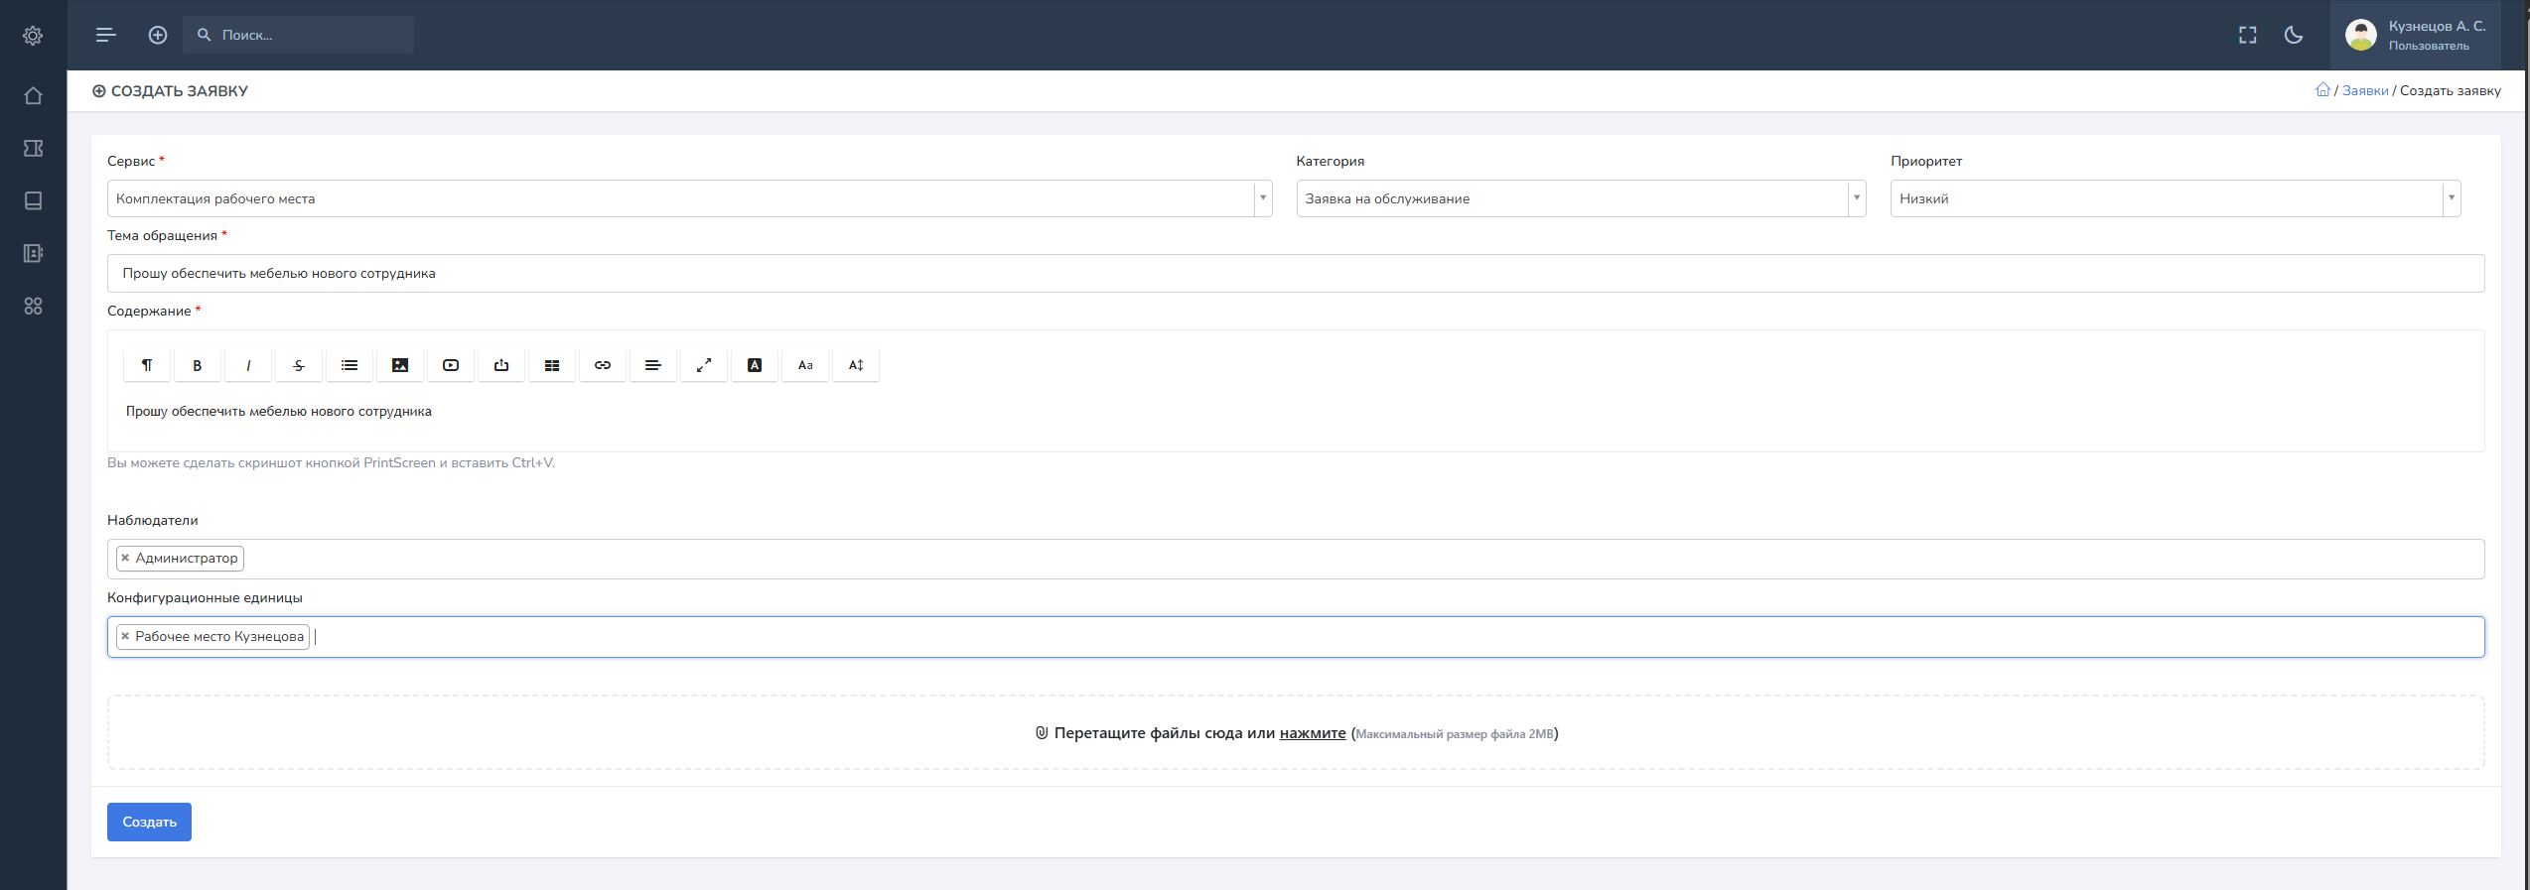
Task: Expand the Категория dropdown
Action: point(1581,198)
